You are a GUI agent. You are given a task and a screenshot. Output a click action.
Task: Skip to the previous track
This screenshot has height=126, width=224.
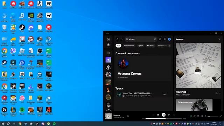coord(158,115)
